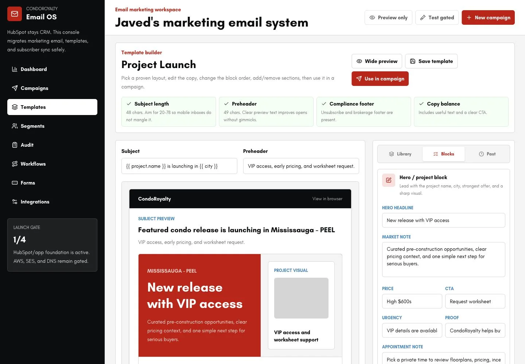Click the CTA field showing Request worksheet
Screen dimensions: 525x364
(475, 301)
